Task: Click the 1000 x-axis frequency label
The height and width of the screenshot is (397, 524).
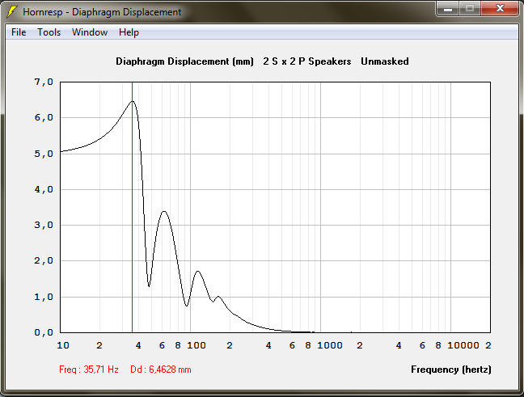Action: 329,345
